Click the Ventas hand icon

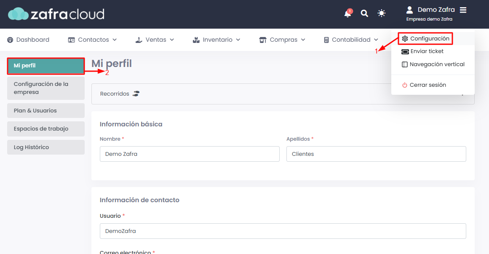pos(139,40)
